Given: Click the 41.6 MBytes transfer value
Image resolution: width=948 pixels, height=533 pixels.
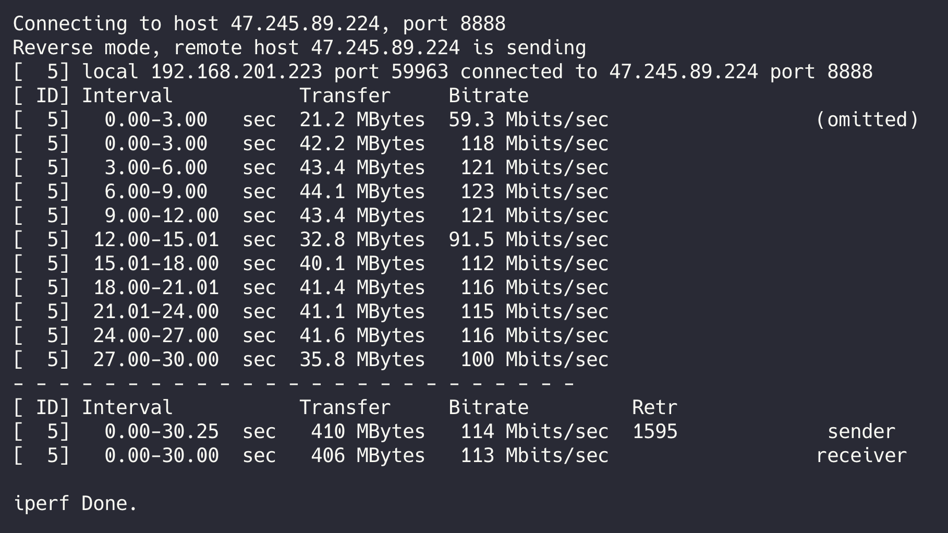Looking at the screenshot, I should click(x=362, y=336).
